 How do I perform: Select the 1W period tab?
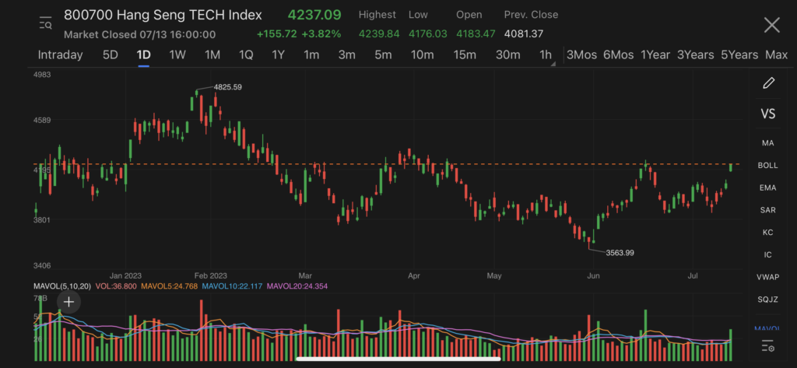(177, 55)
